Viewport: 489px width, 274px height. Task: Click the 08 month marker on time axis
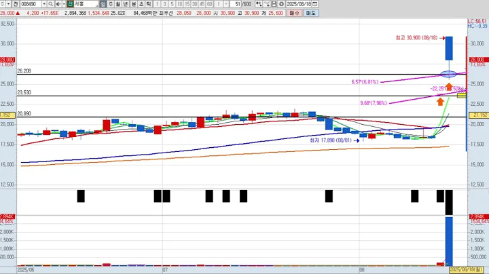362,270
